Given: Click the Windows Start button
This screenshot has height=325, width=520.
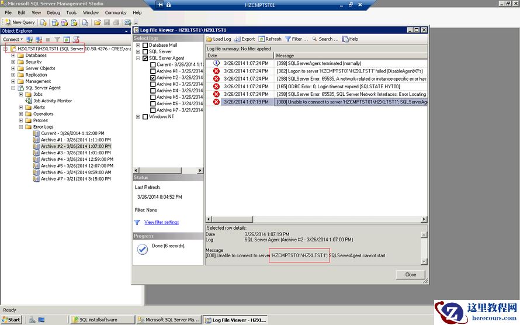Looking at the screenshot, I should 11,320.
